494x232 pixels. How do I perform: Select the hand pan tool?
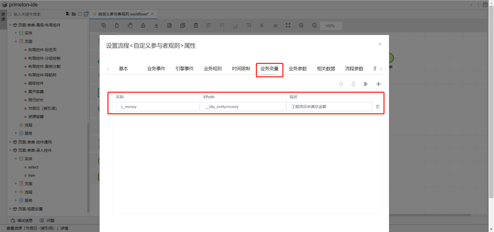click(130, 25)
